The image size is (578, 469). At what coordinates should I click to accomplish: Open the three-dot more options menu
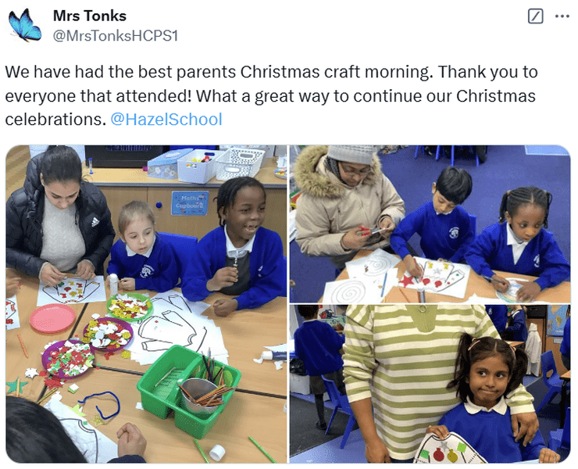pos(562,16)
